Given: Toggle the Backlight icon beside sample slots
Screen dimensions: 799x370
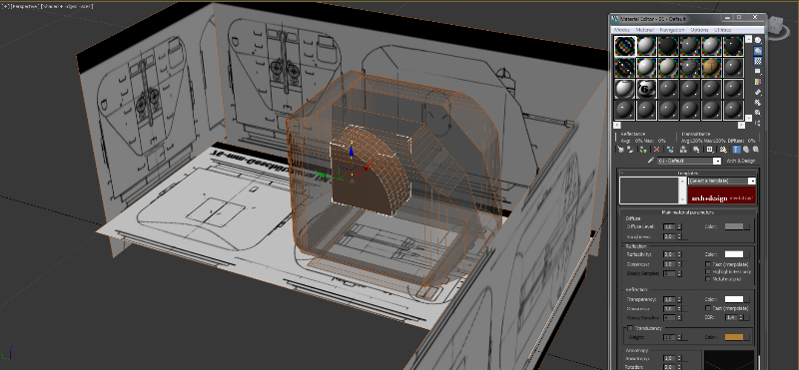Looking at the screenshot, I should click(x=758, y=51).
